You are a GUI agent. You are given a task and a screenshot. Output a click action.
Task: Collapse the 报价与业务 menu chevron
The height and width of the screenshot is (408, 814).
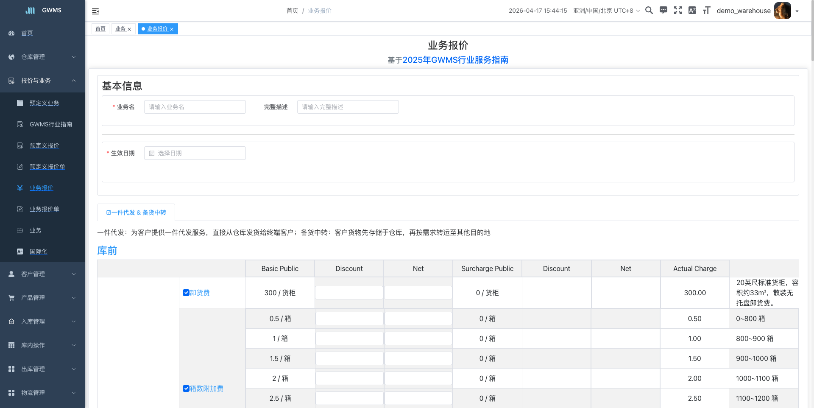(x=74, y=81)
